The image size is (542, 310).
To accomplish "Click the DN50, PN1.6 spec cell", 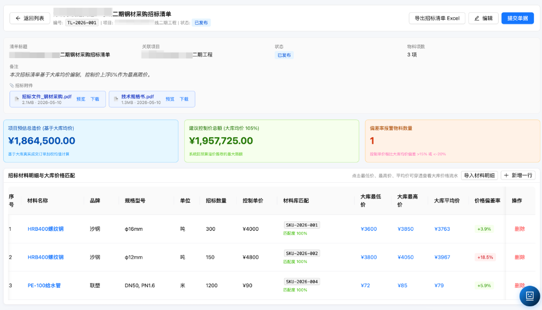I will click(x=140, y=286).
